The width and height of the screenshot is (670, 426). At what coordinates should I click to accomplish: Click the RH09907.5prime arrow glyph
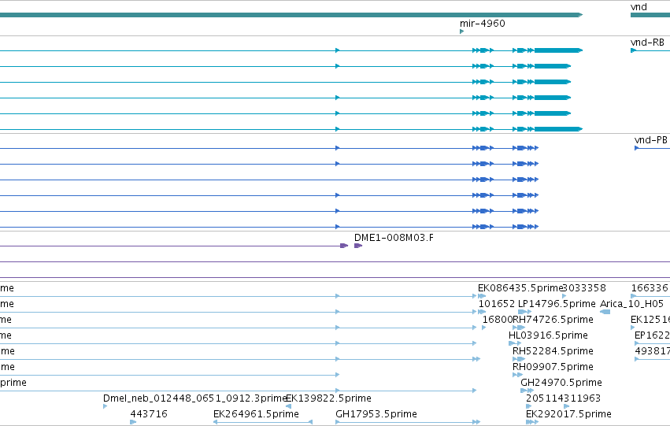518,375
